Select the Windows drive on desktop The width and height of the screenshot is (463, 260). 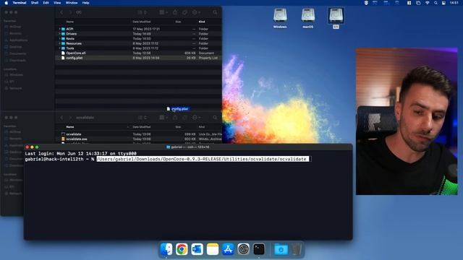[x=280, y=18]
